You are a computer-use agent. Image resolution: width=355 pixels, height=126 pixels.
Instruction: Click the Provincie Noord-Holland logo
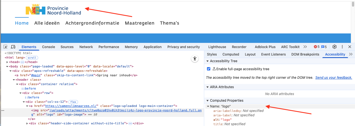click(x=53, y=10)
